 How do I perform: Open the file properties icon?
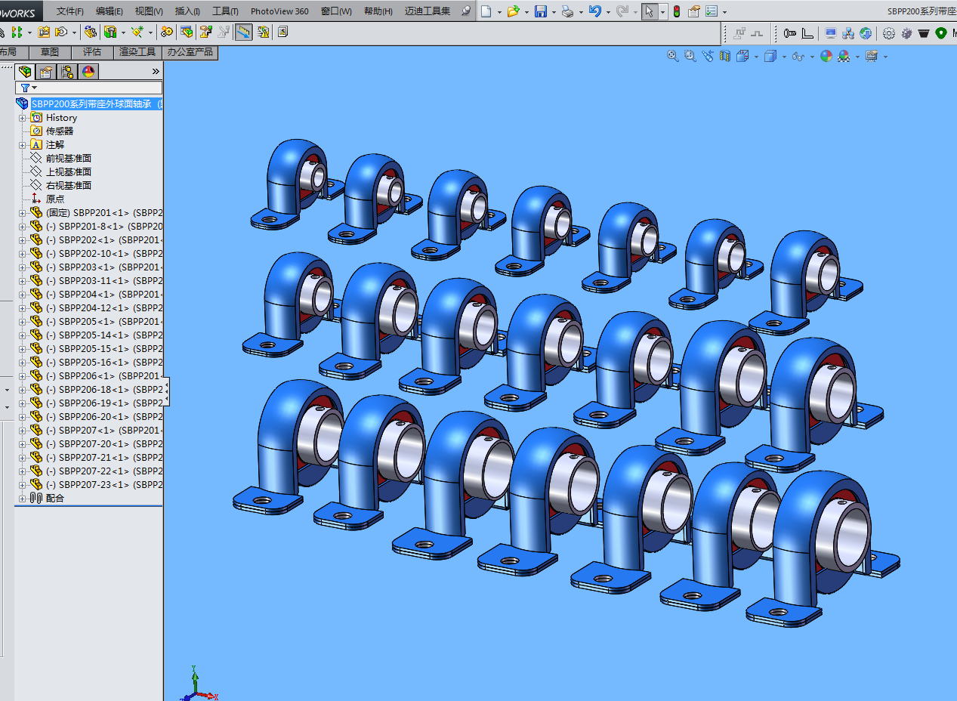click(x=693, y=11)
